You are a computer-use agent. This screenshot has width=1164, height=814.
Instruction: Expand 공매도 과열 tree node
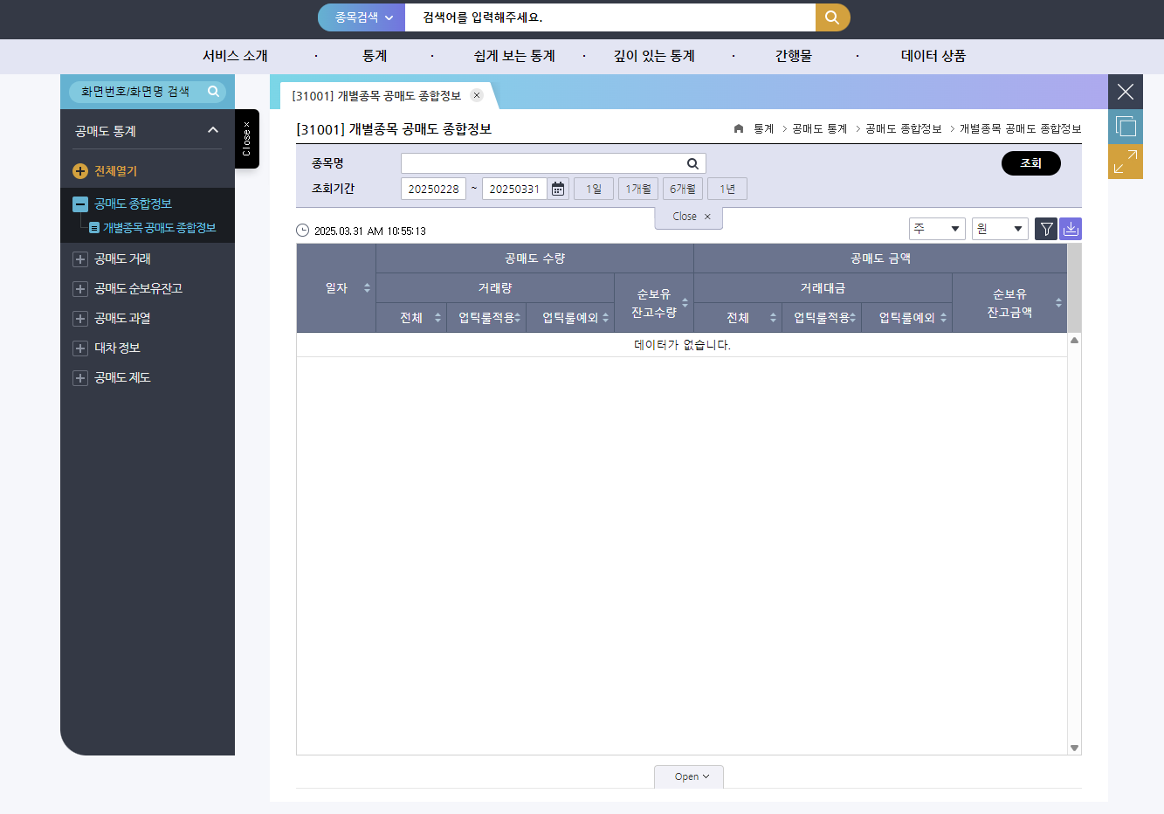[x=80, y=319]
